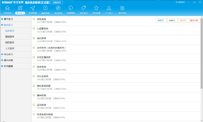Open the 心血管系统 chapter title
This screenshot has height=122, width=203.
[42, 29]
